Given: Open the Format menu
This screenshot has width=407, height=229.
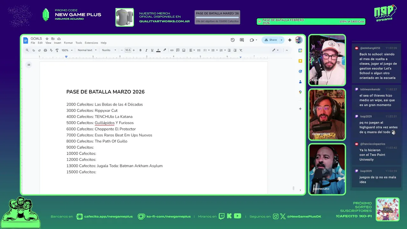Looking at the screenshot, I should tap(68, 43).
